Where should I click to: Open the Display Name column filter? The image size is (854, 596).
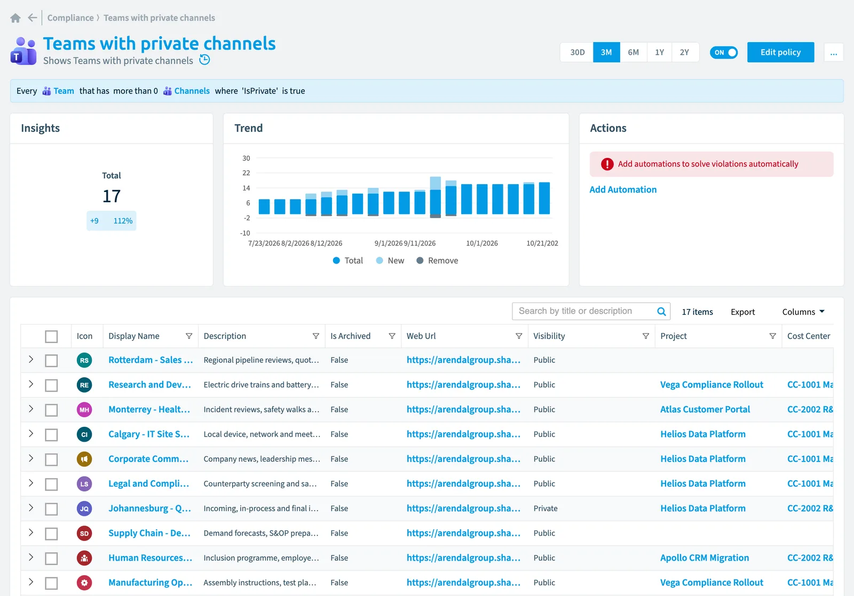189,336
